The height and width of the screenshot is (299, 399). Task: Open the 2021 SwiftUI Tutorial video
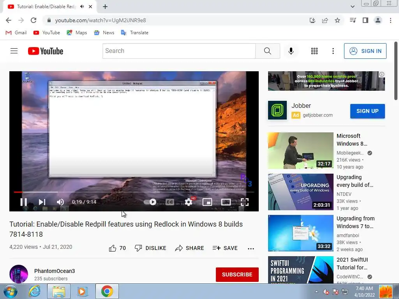pos(352,264)
